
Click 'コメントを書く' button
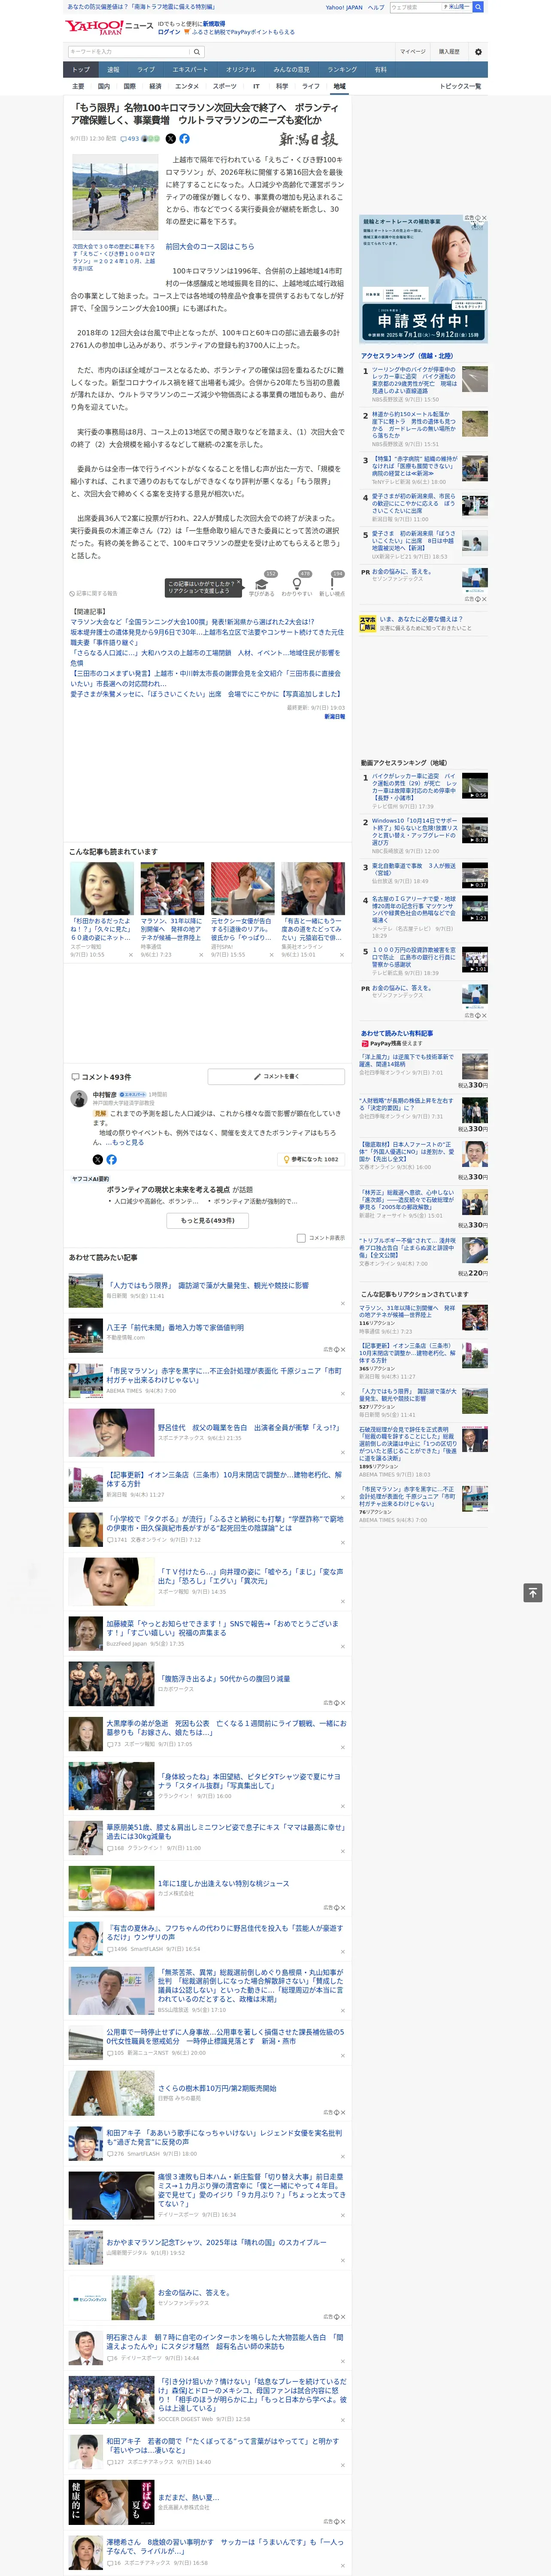click(x=276, y=1077)
